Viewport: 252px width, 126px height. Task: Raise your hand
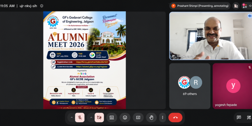(151, 118)
